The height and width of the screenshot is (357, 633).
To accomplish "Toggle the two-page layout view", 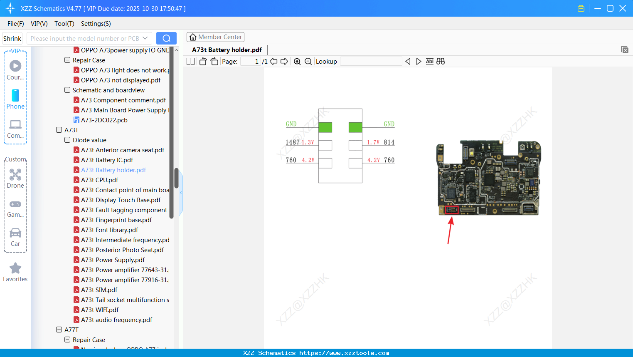I will 190,62.
